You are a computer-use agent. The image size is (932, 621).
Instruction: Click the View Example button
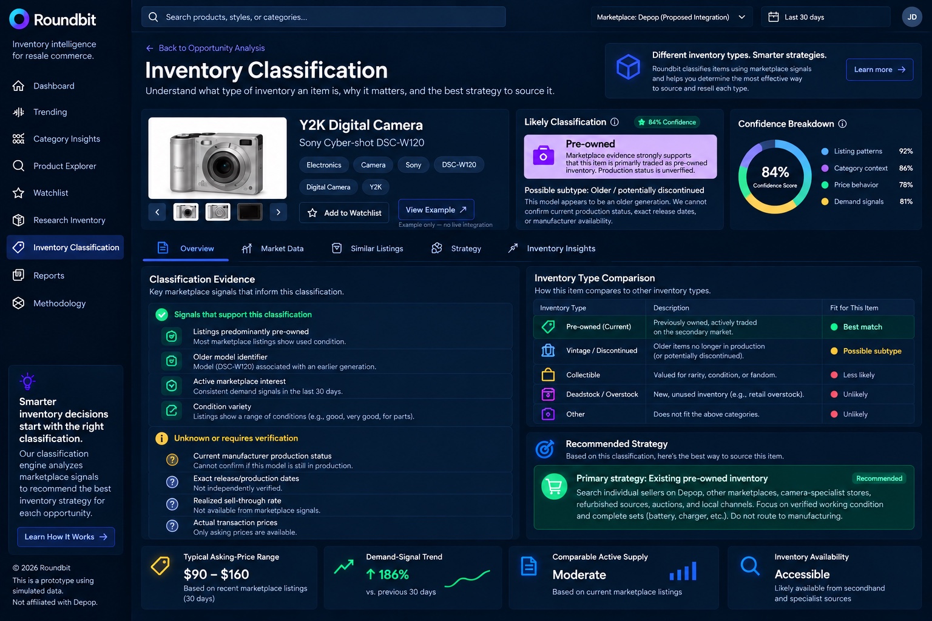[x=436, y=210]
